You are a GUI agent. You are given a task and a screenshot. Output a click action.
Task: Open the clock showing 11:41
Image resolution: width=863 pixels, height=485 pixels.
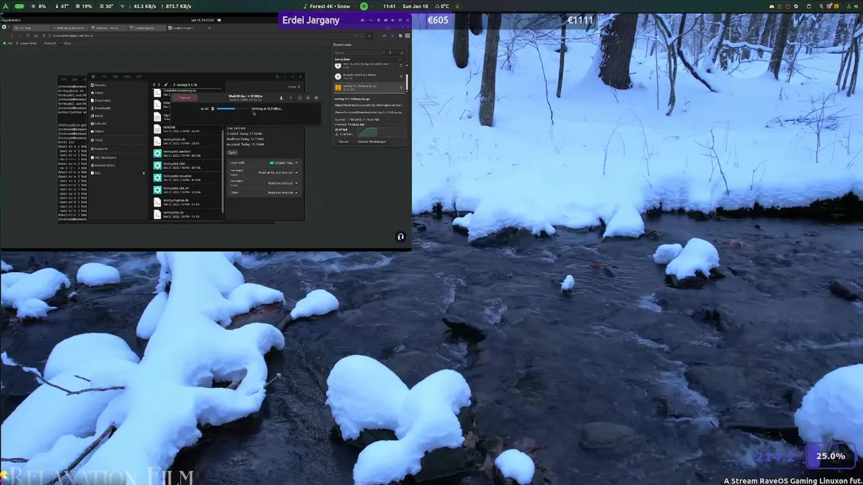(x=389, y=6)
